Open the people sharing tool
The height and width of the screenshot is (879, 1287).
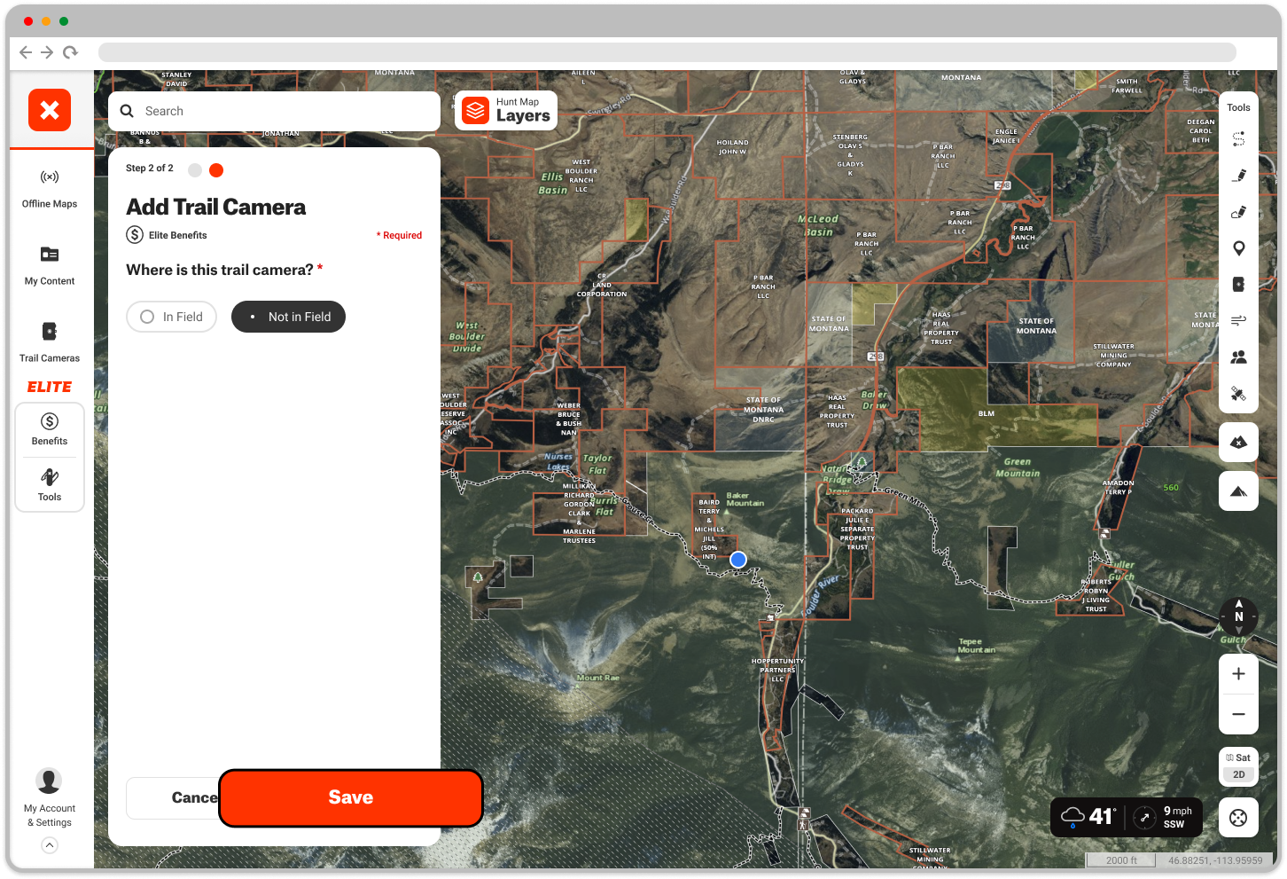[1238, 357]
